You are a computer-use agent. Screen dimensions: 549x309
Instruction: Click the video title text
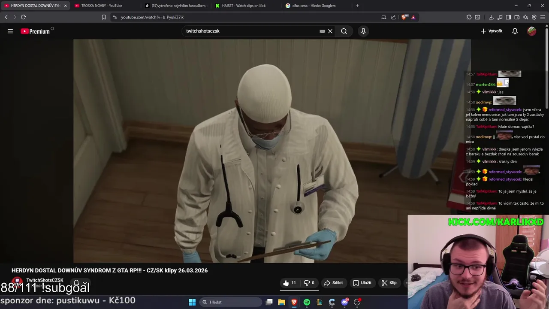coord(109,270)
